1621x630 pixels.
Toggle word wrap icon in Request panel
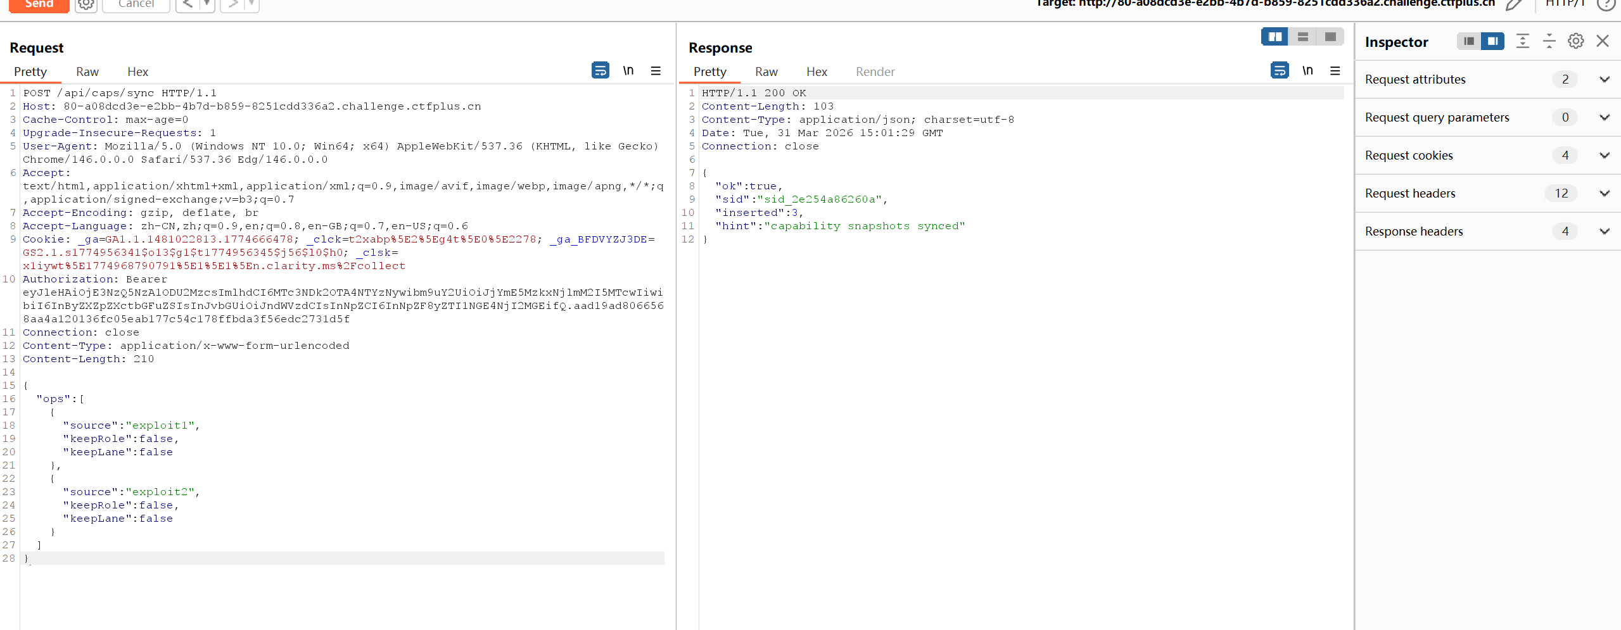tap(600, 70)
